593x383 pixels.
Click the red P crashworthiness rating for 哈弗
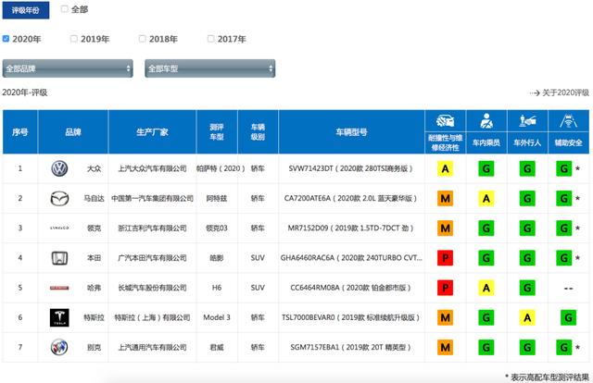pos(445,288)
